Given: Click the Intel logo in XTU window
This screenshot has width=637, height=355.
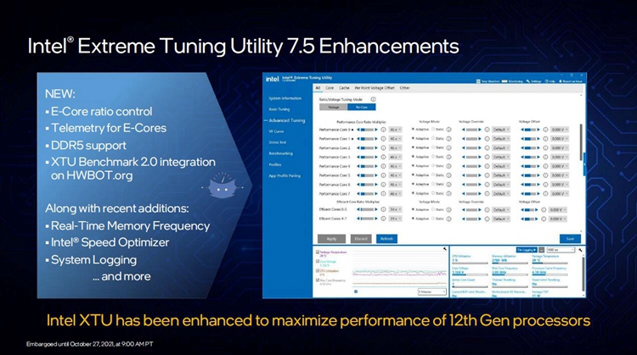Looking at the screenshot, I should pos(272,79).
